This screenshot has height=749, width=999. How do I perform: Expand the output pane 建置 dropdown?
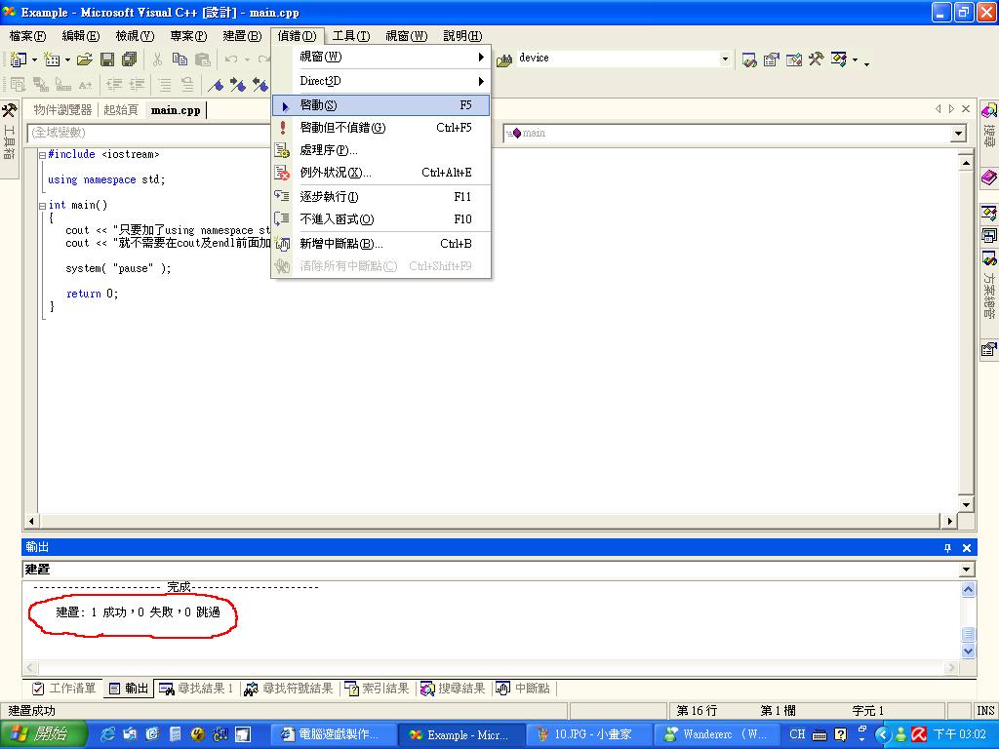pos(967,570)
